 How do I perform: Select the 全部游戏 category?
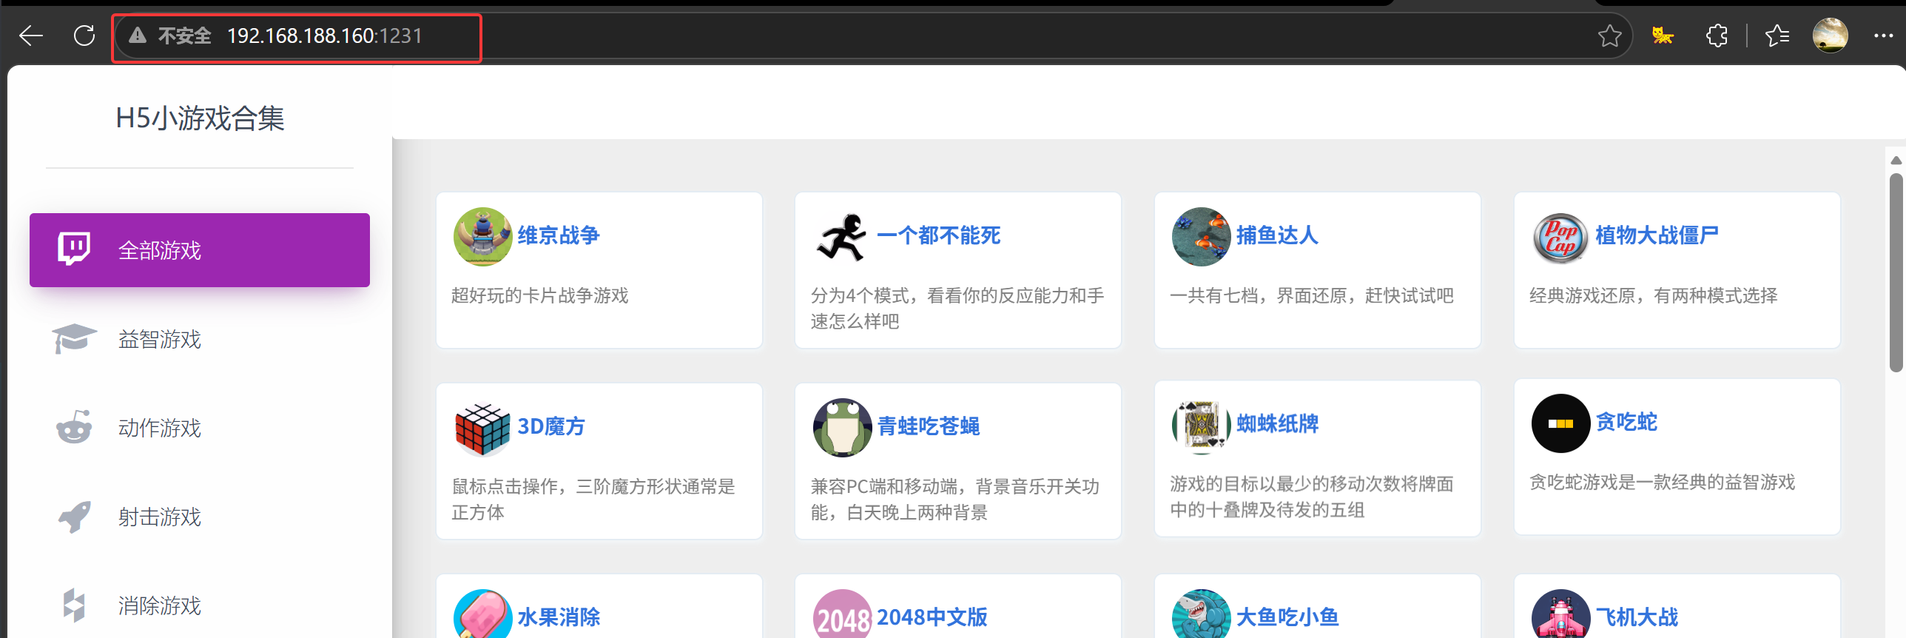click(200, 250)
